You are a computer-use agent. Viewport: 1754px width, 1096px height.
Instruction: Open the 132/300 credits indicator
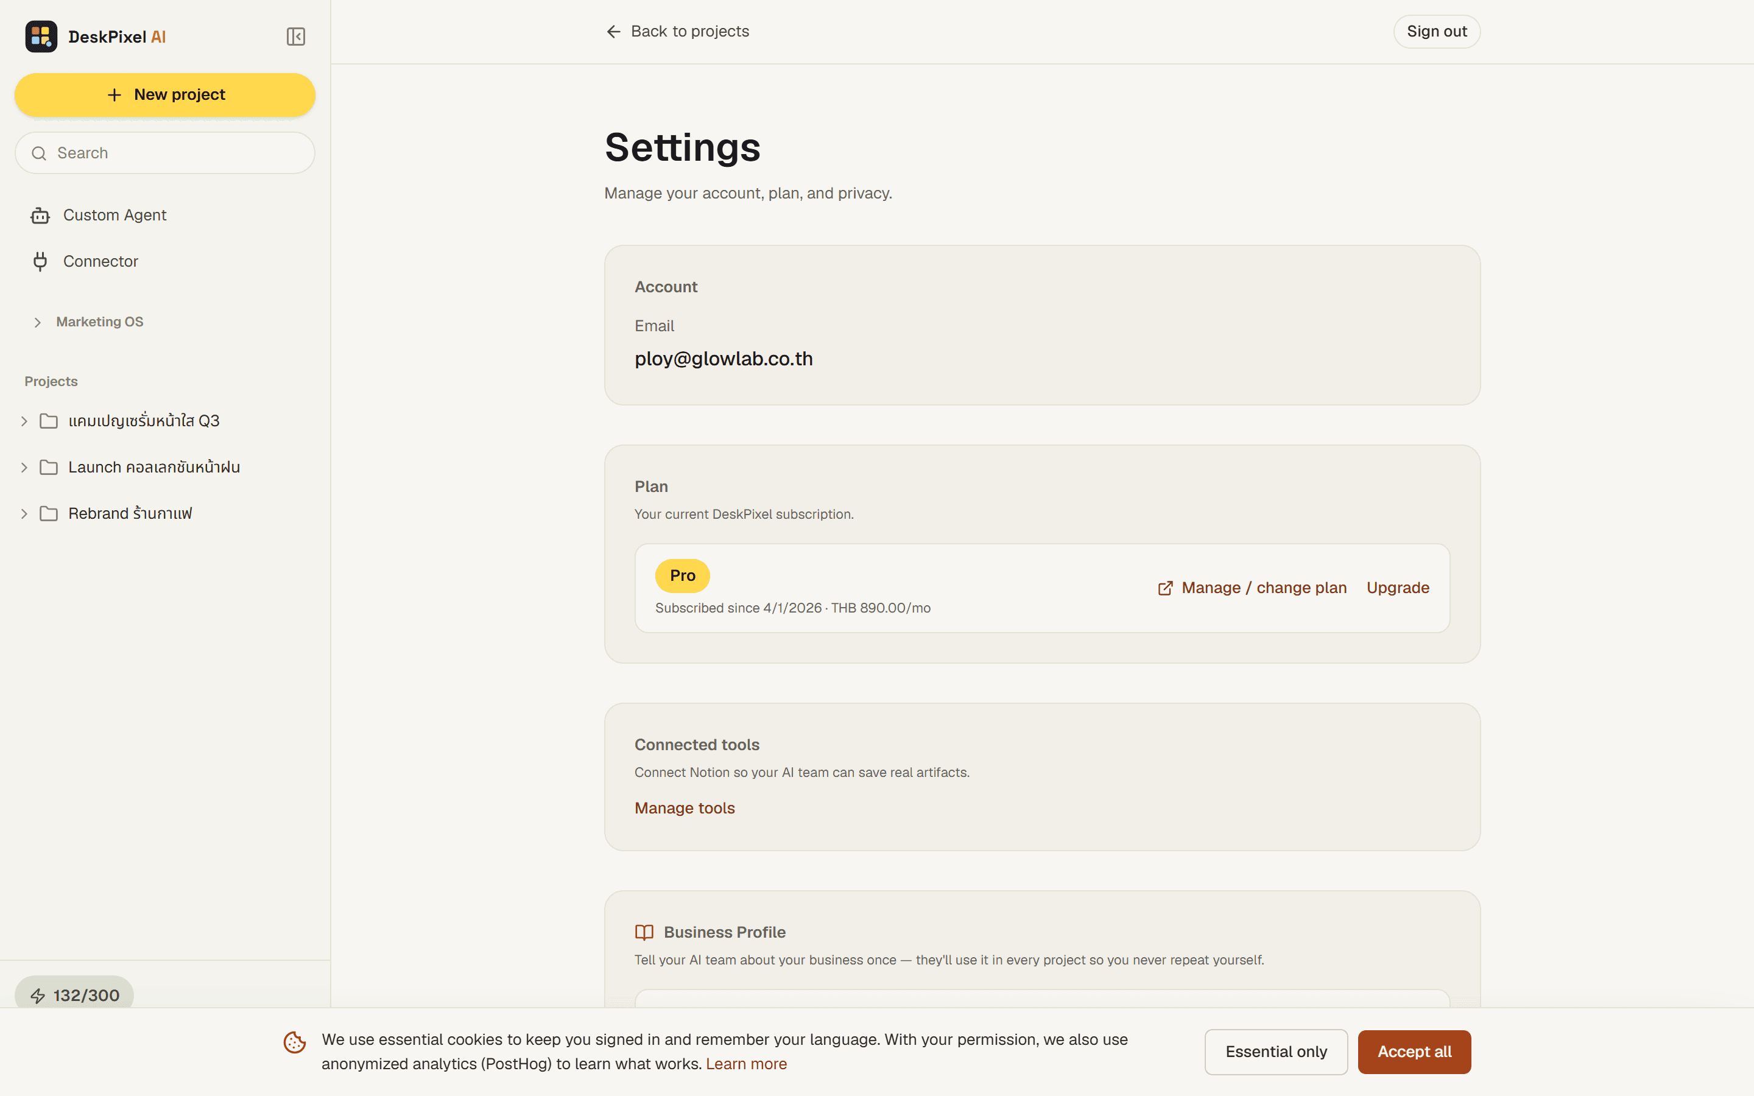coord(75,996)
